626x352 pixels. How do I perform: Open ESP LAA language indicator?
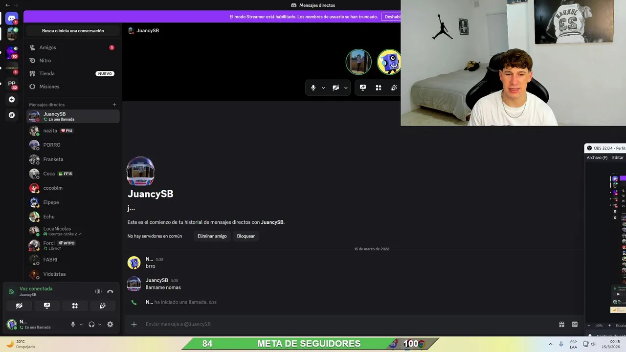[x=573, y=344]
